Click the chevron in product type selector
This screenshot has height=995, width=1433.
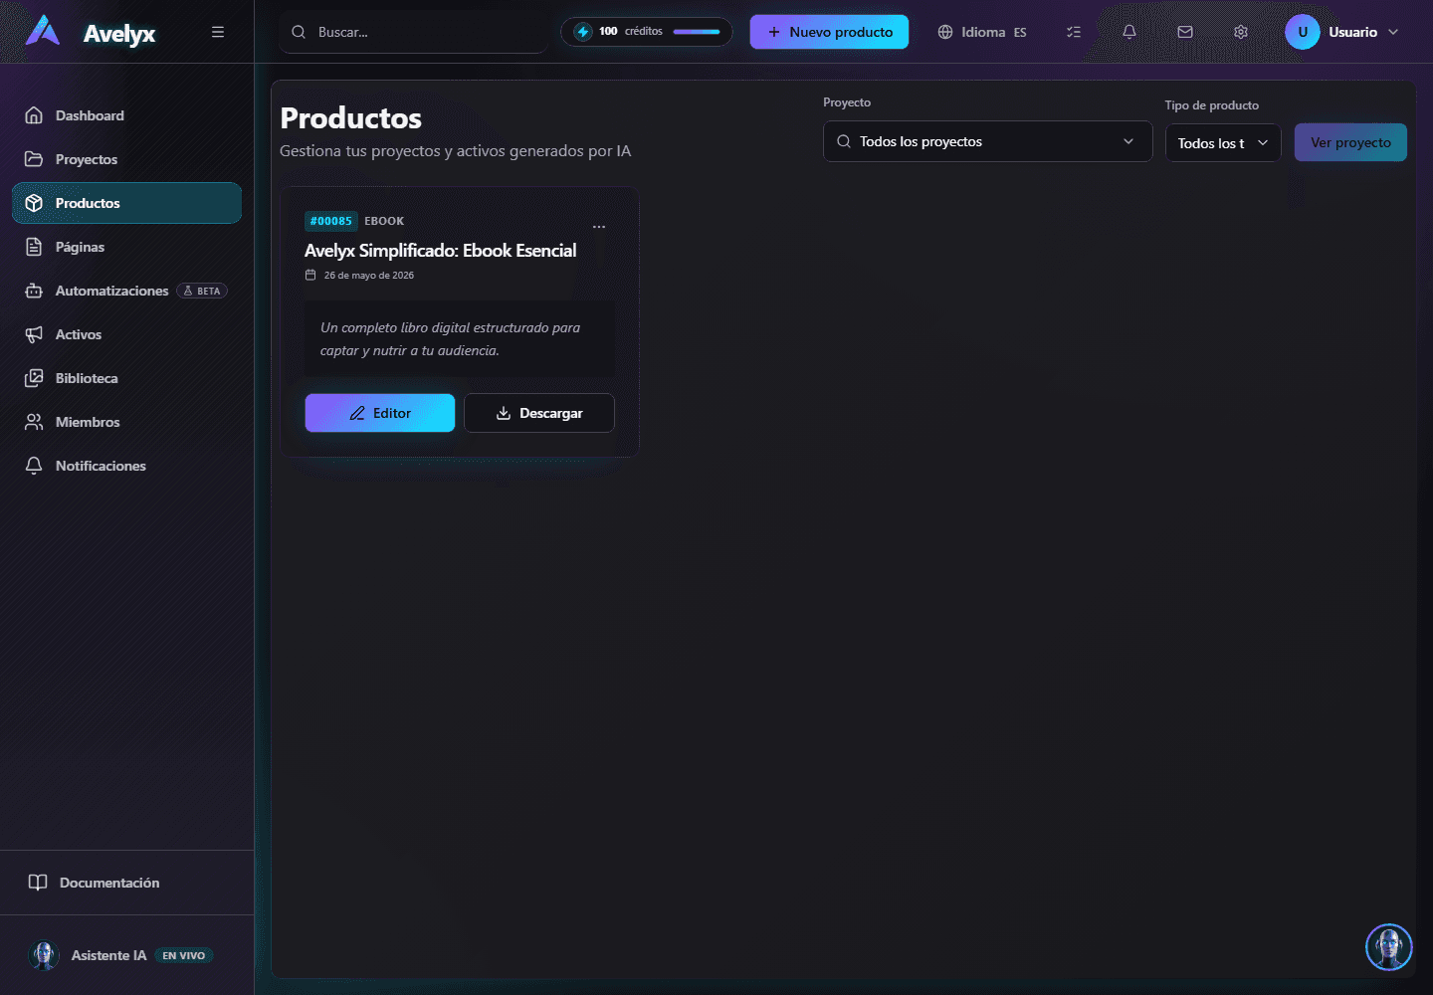tap(1263, 143)
